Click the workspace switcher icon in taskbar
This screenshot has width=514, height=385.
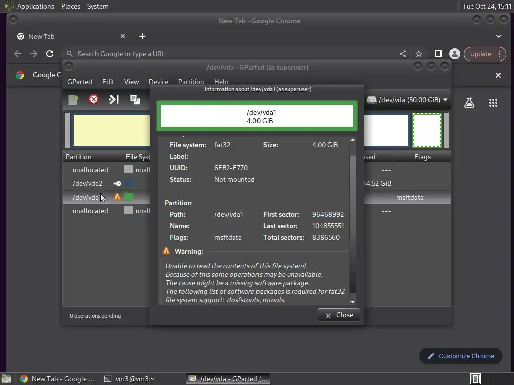475,379
